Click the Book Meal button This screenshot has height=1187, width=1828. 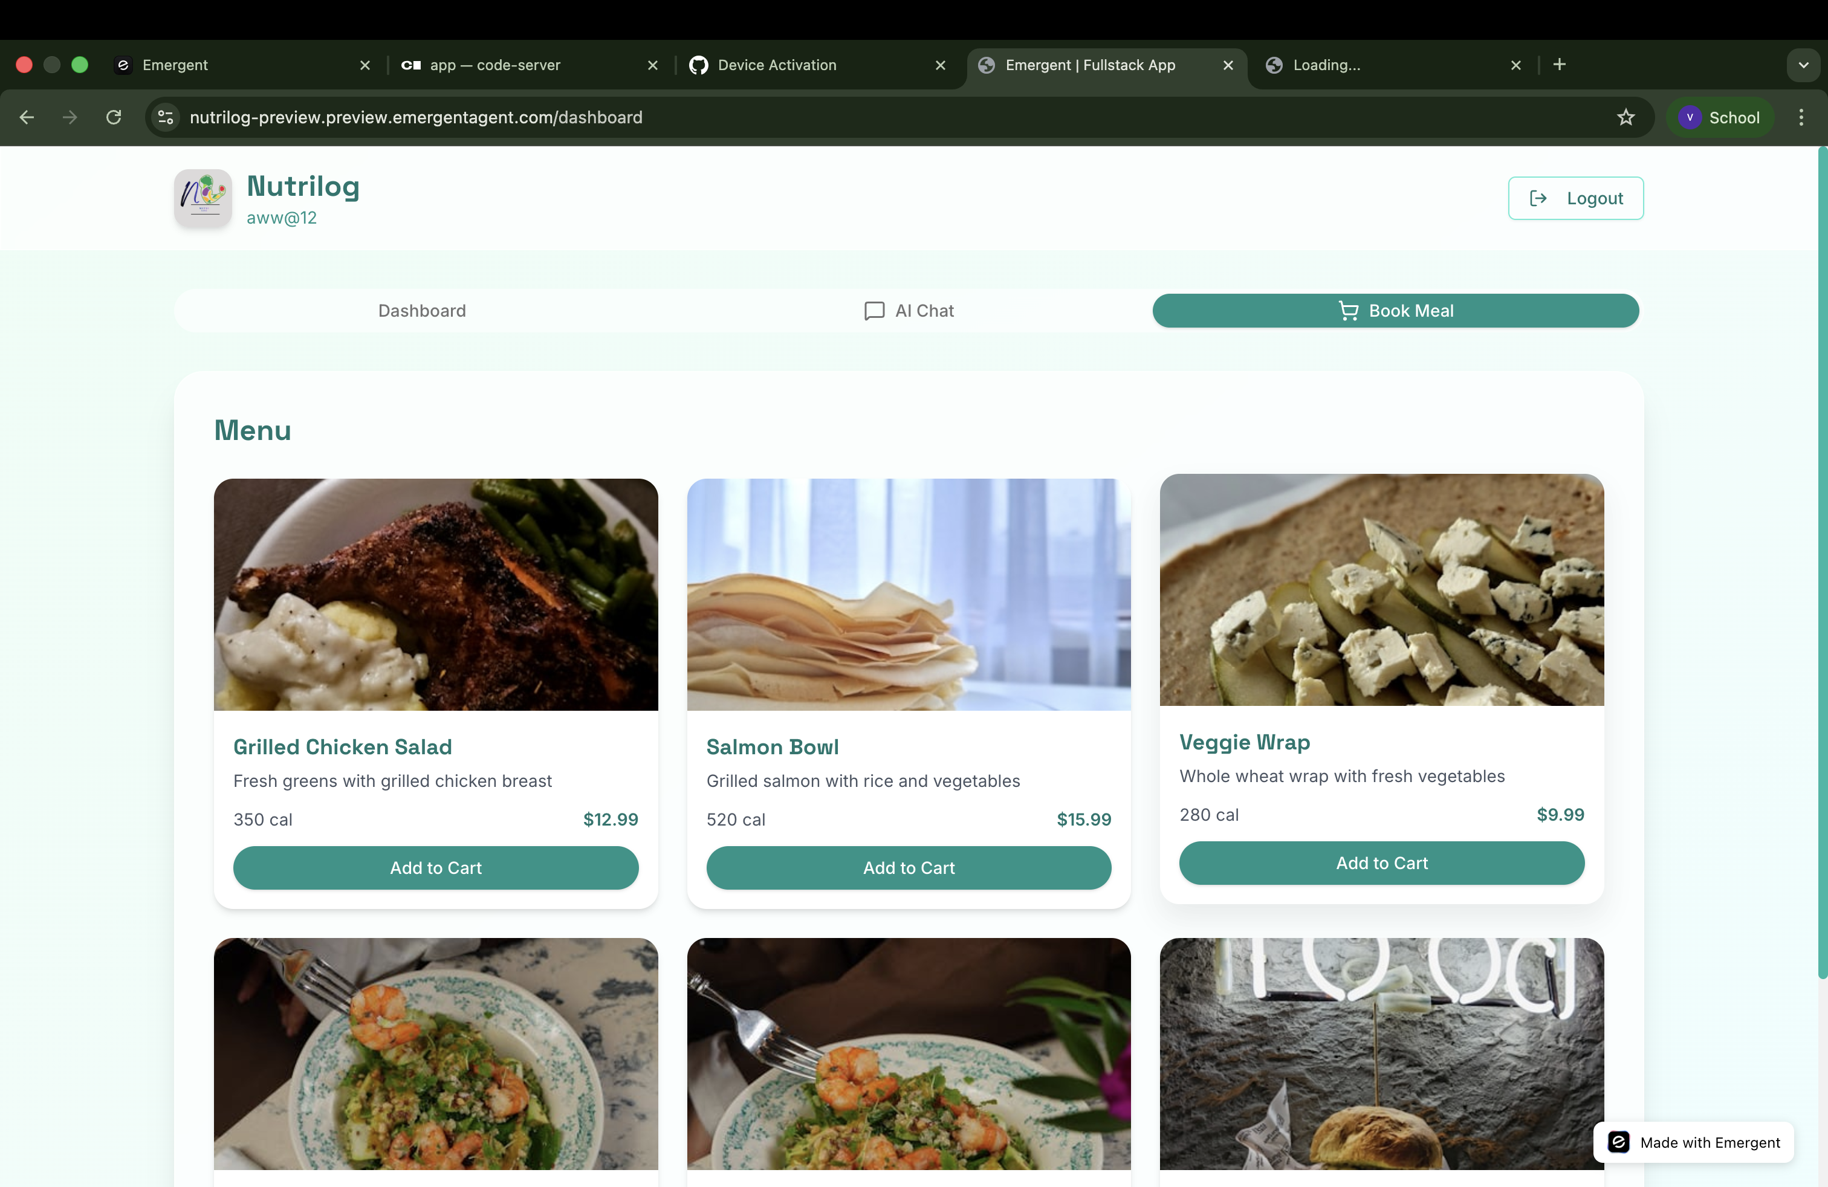tap(1396, 310)
